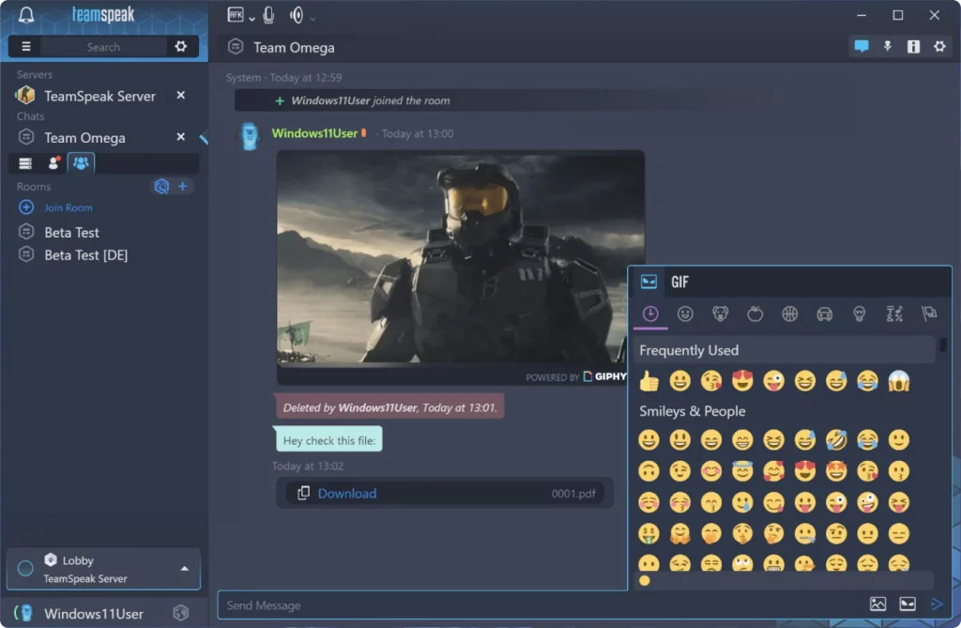Click the browse rooms icon beside Rooms

161,187
